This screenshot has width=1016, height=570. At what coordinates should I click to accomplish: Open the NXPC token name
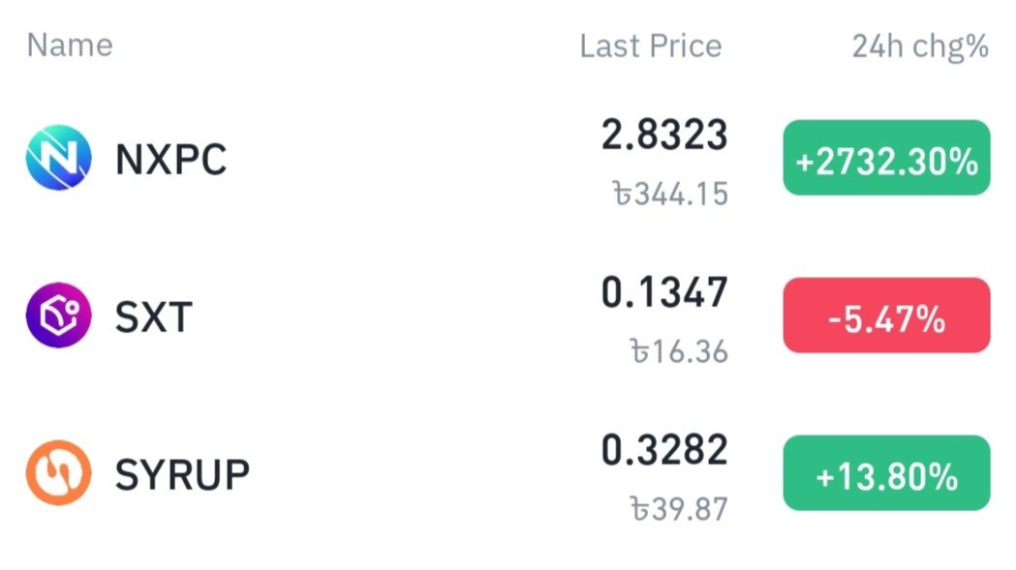point(171,159)
